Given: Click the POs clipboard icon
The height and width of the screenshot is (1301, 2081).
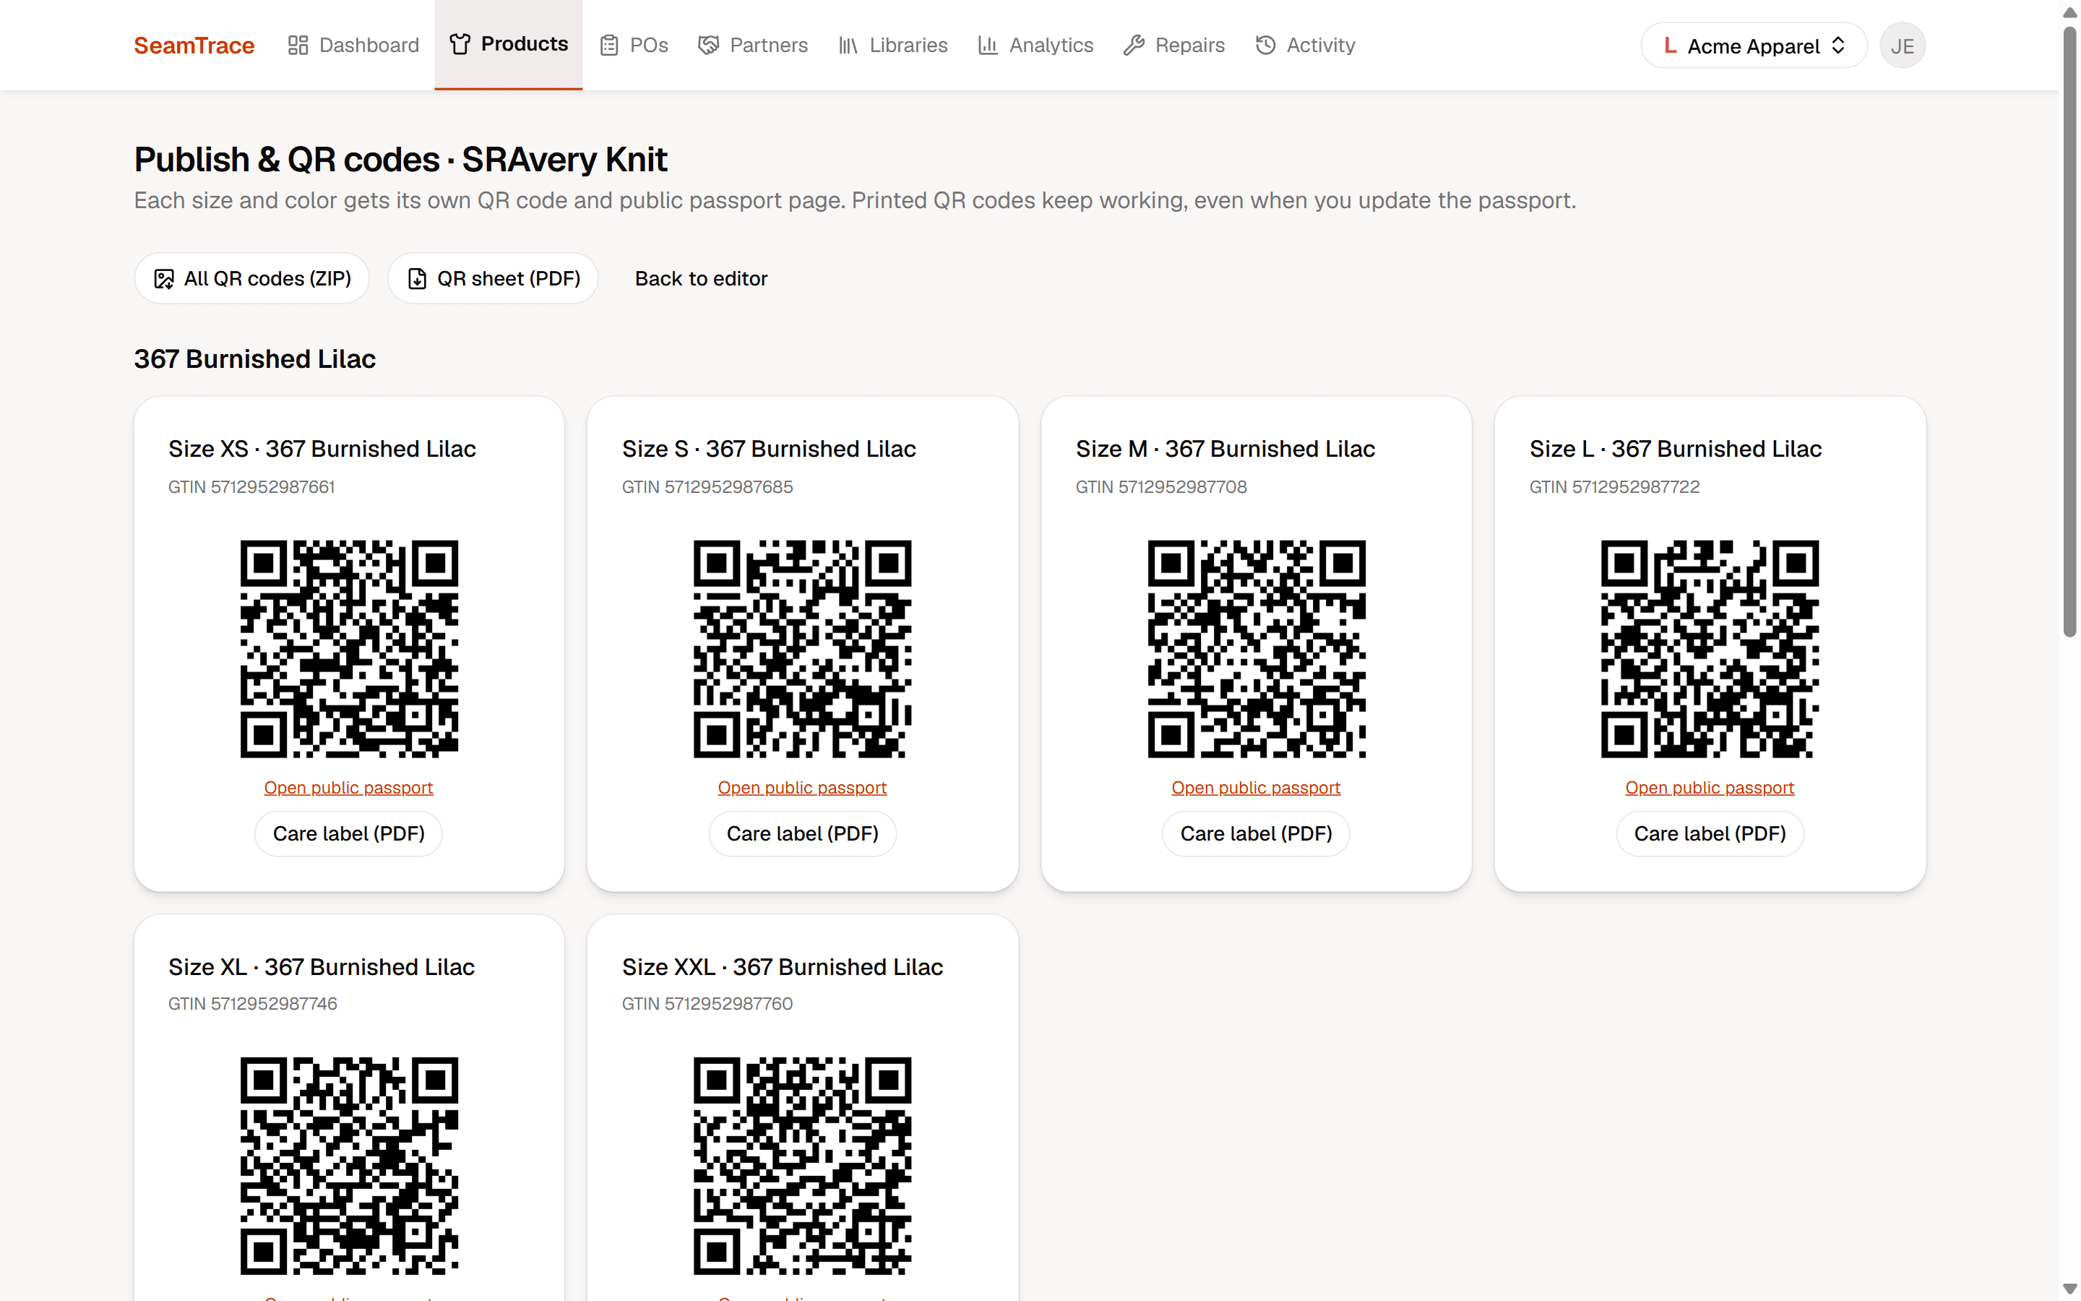Looking at the screenshot, I should 609,45.
